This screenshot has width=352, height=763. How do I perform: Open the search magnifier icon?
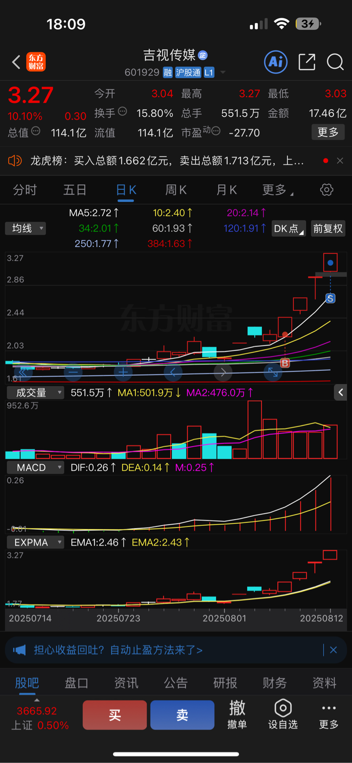click(335, 62)
